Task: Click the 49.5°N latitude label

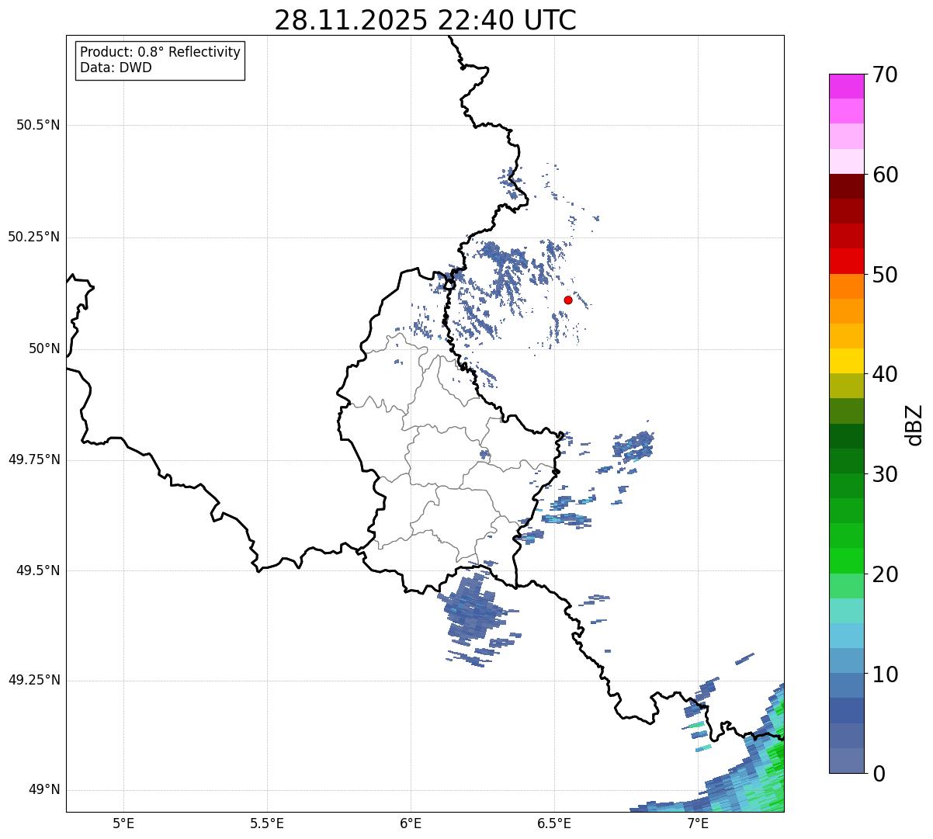Action: [38, 570]
